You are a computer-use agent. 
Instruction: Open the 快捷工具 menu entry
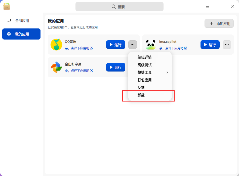point(150,73)
